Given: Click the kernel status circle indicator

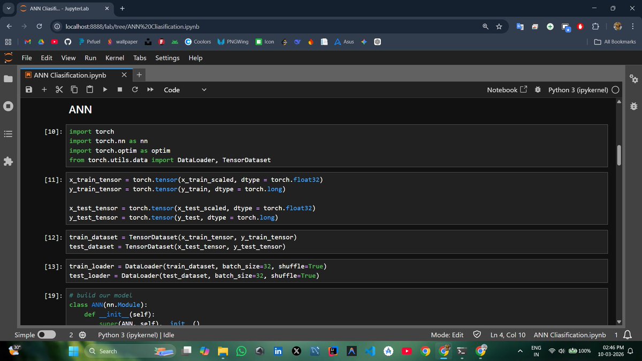Looking at the screenshot, I should (616, 90).
